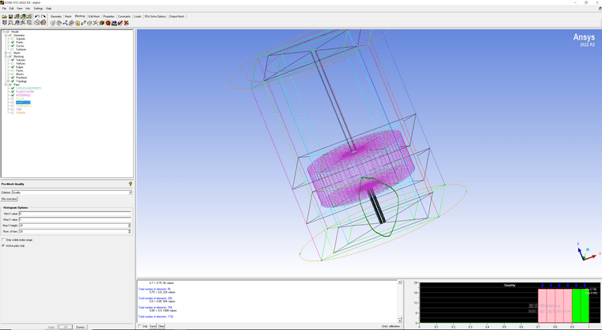The image size is (602, 330).
Task: Click the Pre-Mesh Smooth icon
Action: click(114, 23)
